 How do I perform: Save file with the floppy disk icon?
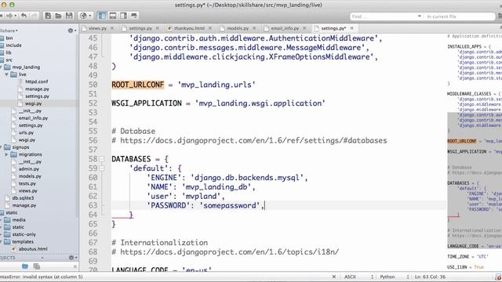tap(69, 16)
